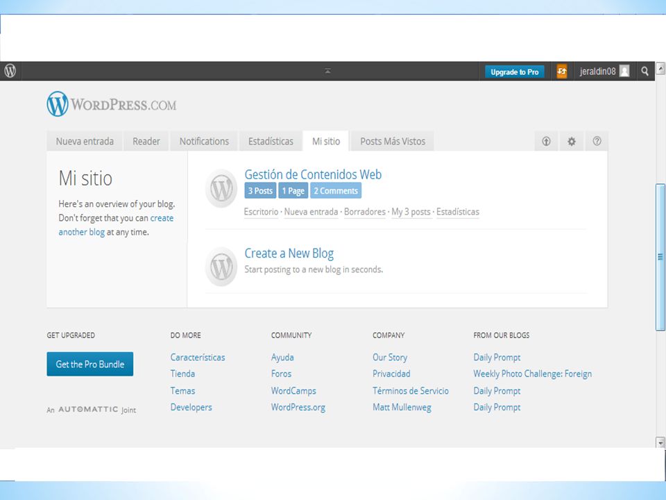This screenshot has height=500, width=666.
Task: Click the vertical scrollbar thumb
Action: (660, 257)
